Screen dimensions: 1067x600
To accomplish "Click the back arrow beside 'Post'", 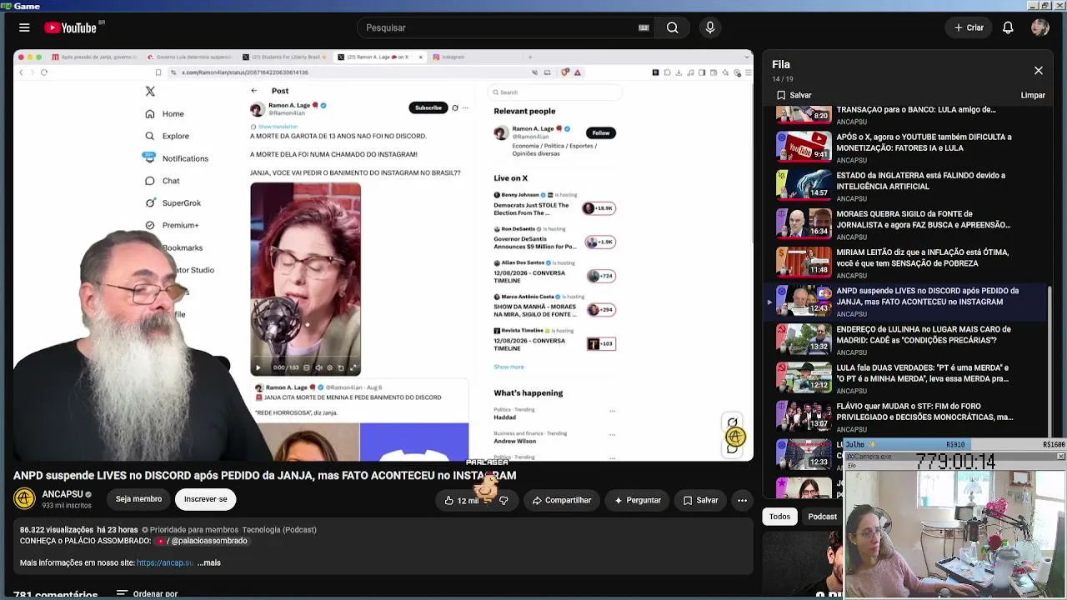I will click(x=254, y=91).
